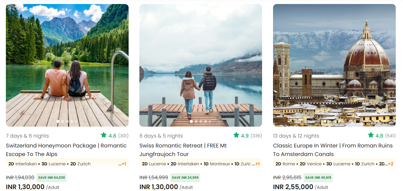Click the INR 2,55,000 per adult price
This screenshot has height=191, width=403.
(293, 187)
